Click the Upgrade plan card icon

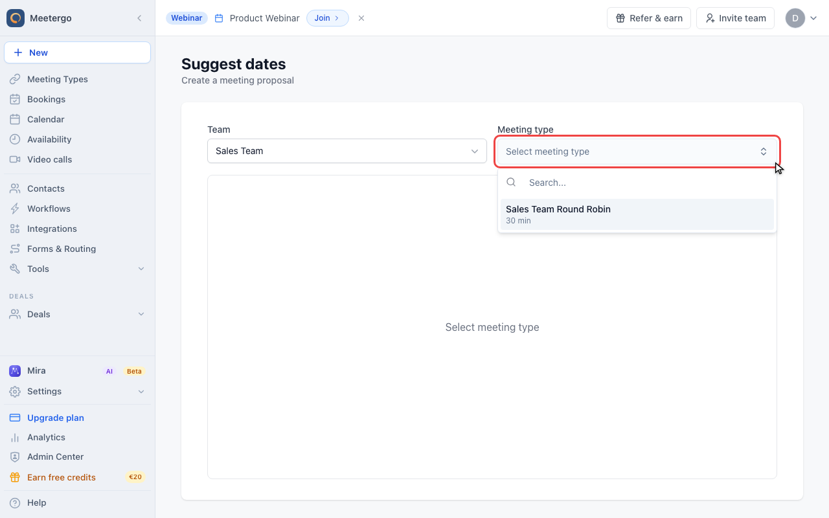pyautogui.click(x=15, y=418)
